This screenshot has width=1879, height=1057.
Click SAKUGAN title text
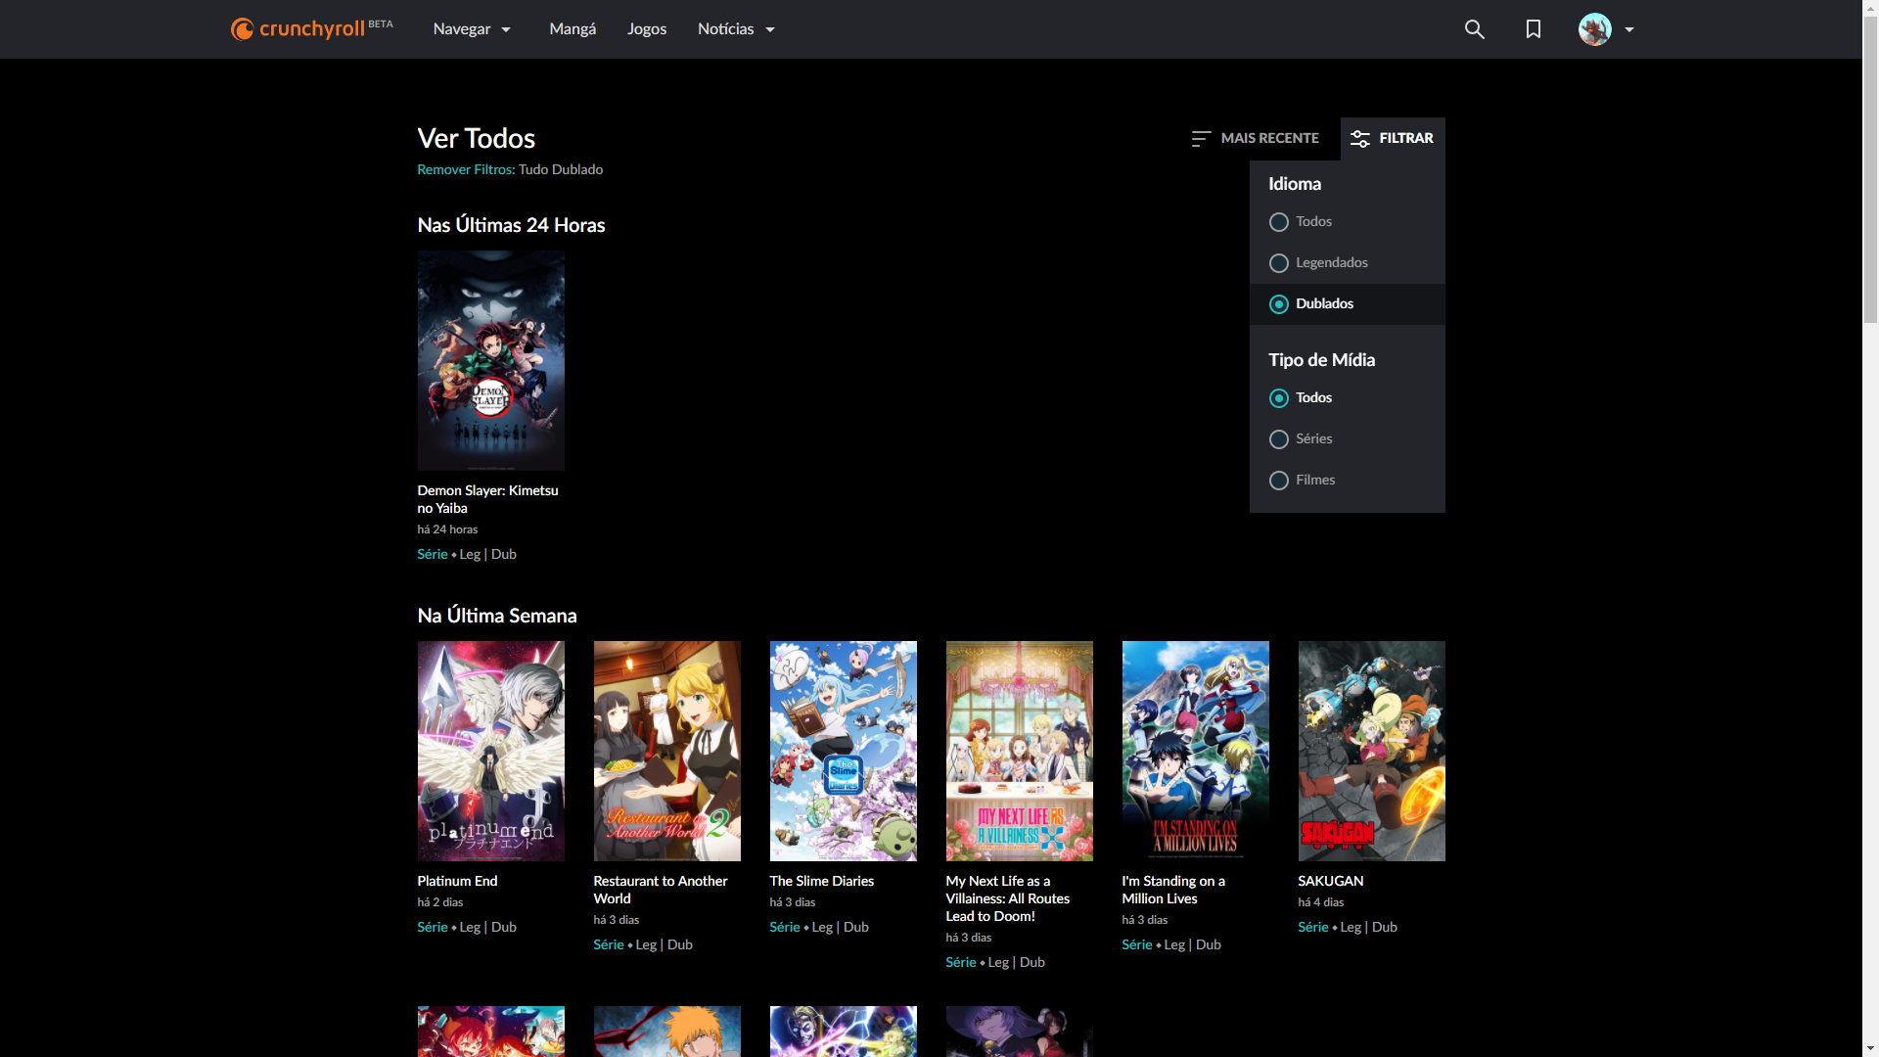point(1331,881)
